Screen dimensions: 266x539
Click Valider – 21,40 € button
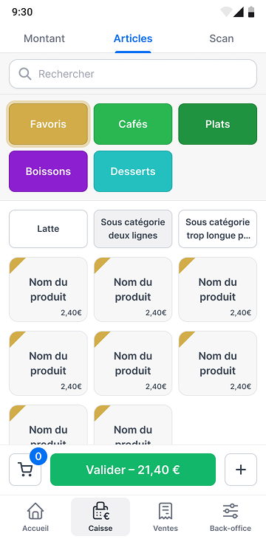[x=133, y=470]
